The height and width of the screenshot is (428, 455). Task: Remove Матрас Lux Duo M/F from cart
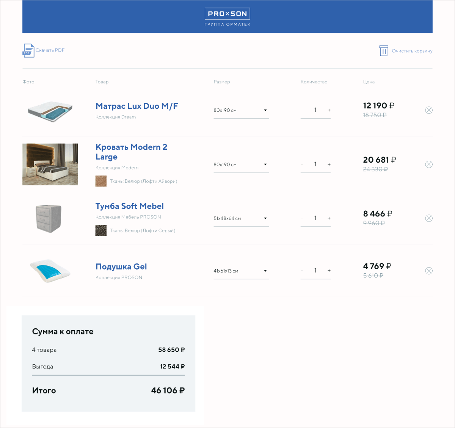coord(429,110)
